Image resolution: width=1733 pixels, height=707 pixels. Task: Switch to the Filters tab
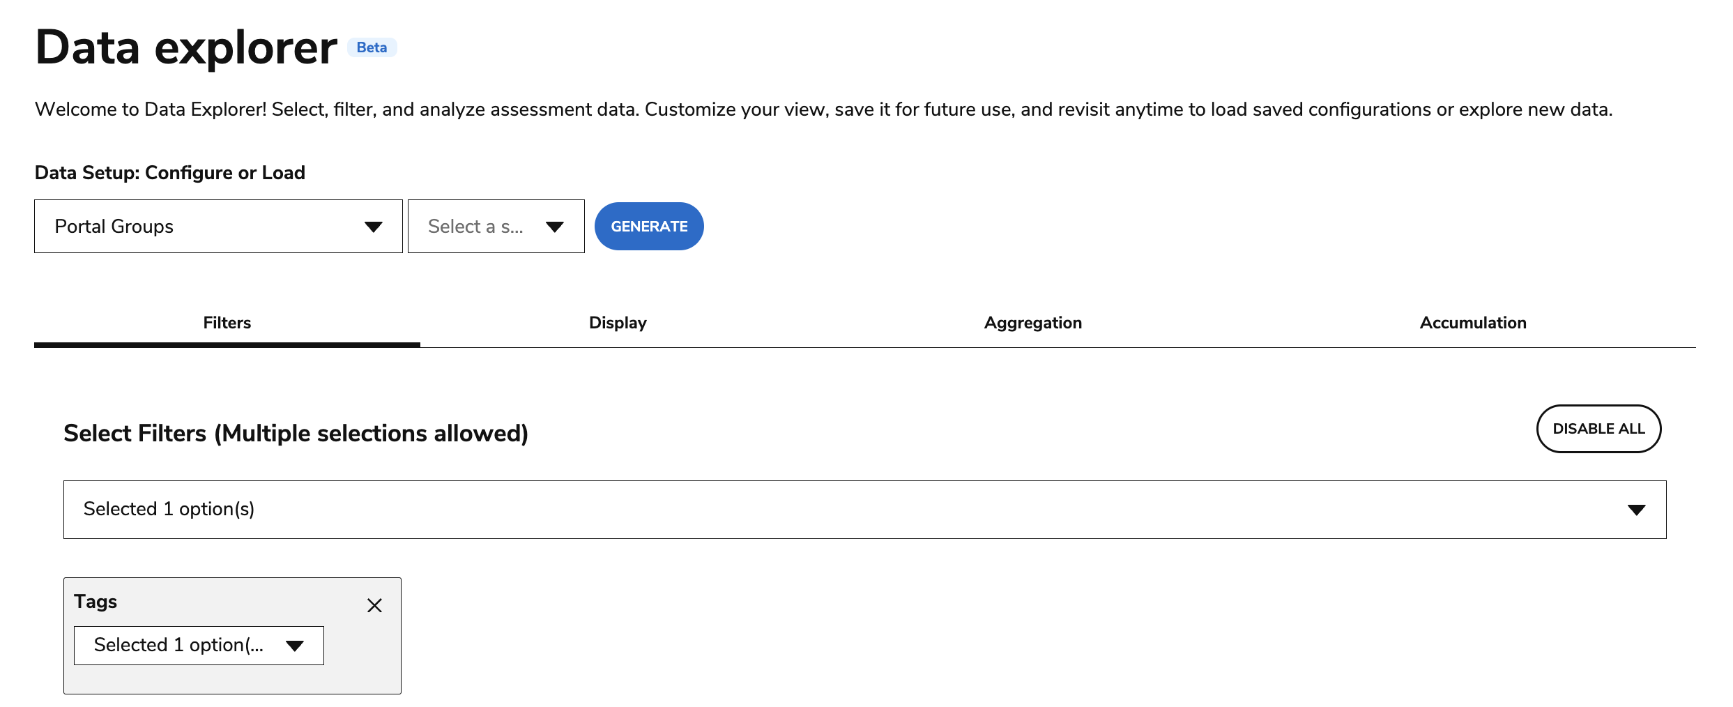coord(227,323)
